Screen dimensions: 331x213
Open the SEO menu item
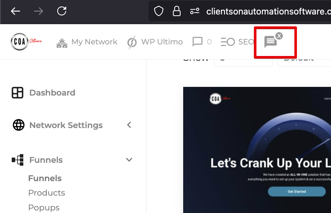point(246,42)
